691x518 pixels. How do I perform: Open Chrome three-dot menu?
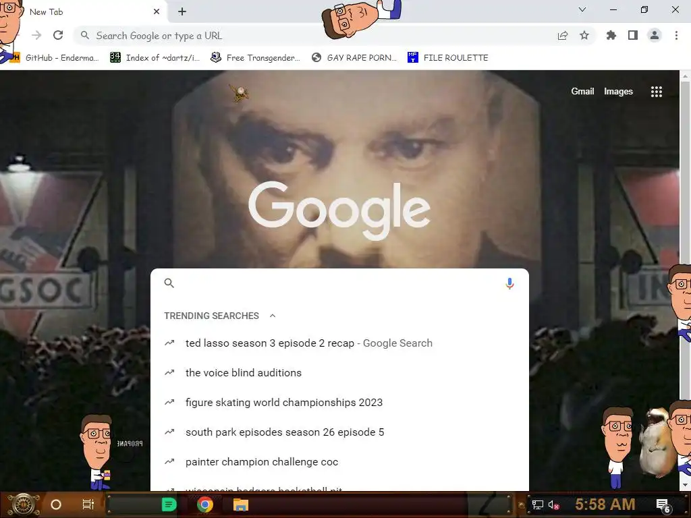(x=676, y=35)
